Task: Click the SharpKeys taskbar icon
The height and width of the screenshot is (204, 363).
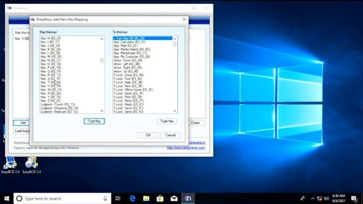Action: click(x=188, y=198)
